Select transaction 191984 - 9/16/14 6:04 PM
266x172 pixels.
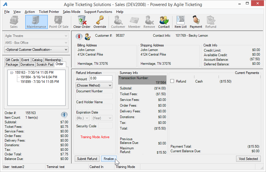coord(39,77)
